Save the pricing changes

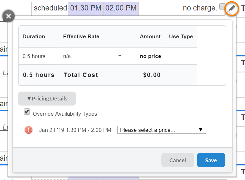[211, 160]
